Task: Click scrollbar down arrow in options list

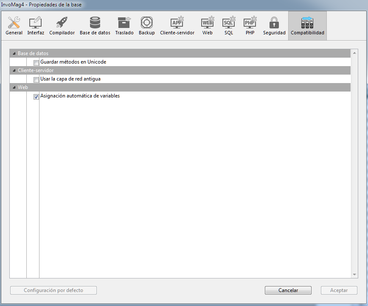Action: [x=354, y=274]
